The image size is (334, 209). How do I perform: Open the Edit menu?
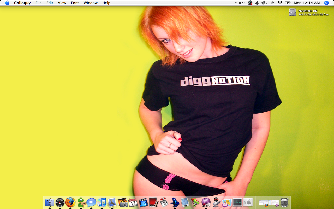click(x=50, y=3)
